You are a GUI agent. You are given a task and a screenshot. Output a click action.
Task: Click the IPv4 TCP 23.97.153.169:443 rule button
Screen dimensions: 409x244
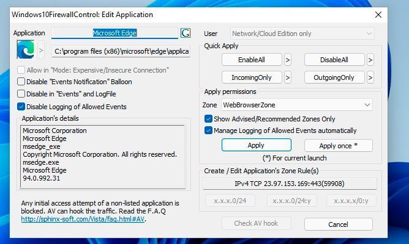290,184
